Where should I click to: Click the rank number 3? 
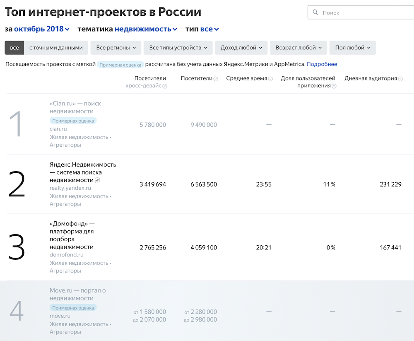(17, 247)
